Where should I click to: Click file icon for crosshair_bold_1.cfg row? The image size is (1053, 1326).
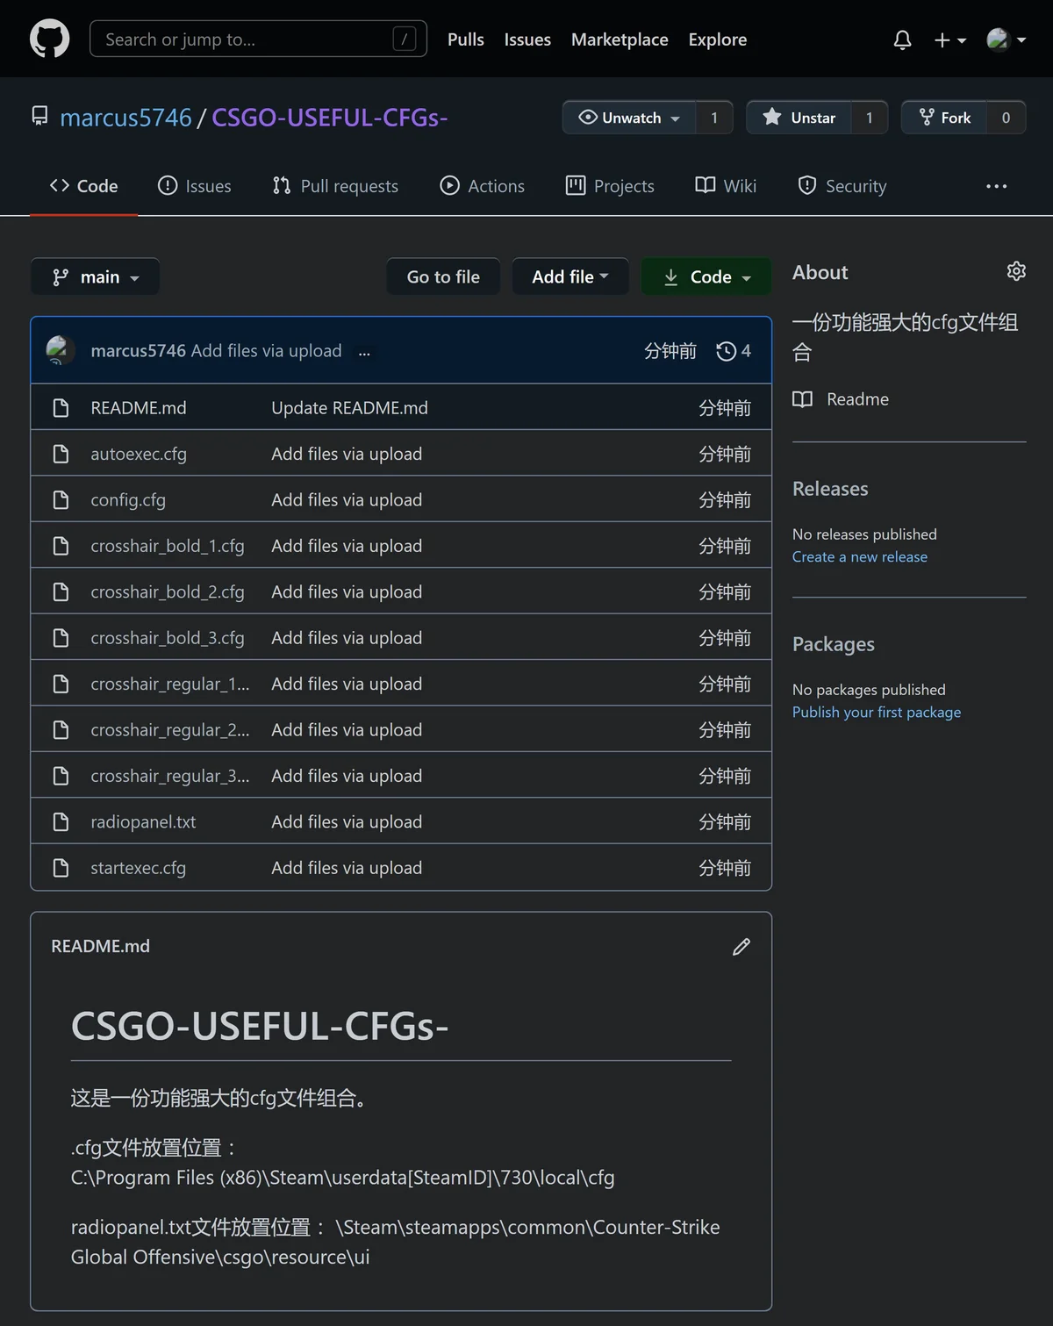coord(61,546)
